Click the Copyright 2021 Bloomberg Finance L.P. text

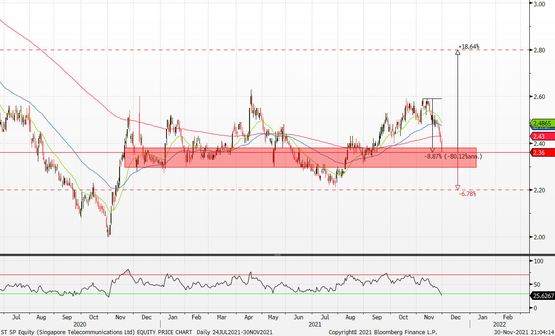(x=383, y=332)
